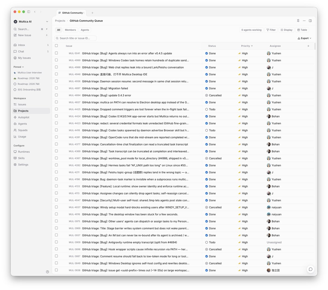Open Settings under Configure
This screenshot has height=290, width=328.
pos(31,165)
